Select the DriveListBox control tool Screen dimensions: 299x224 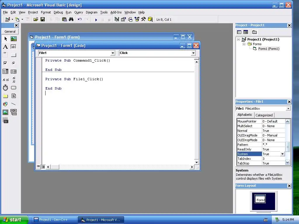pyautogui.click(x=13, y=87)
